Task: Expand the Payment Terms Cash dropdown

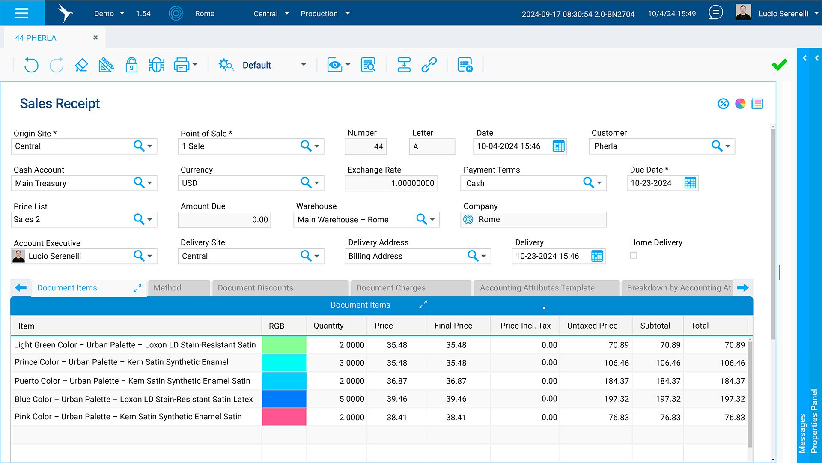Action: pyautogui.click(x=599, y=183)
